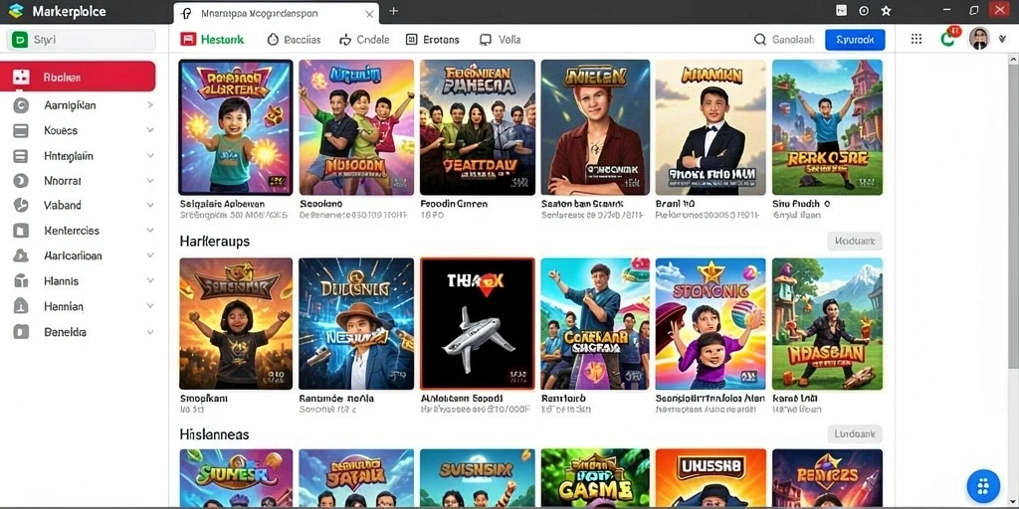Click the icon beside Hannis in sidebar
Image resolution: width=1019 pixels, height=509 pixels.
click(21, 281)
